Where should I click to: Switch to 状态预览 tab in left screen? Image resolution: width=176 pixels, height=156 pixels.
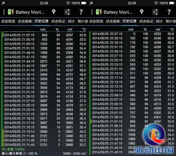(8, 21)
